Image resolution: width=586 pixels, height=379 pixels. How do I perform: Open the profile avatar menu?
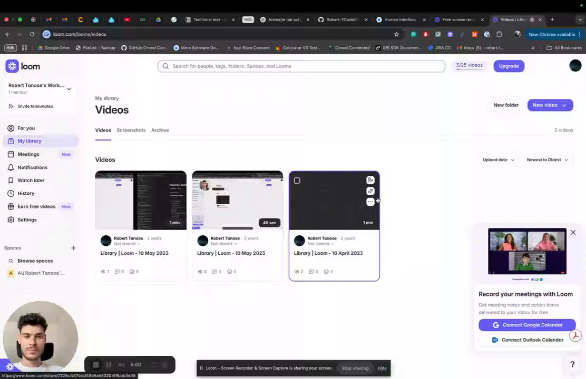pos(575,65)
